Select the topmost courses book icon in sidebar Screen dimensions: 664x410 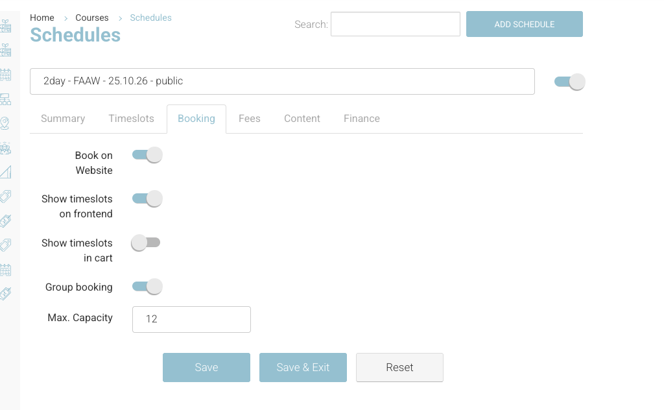8,26
